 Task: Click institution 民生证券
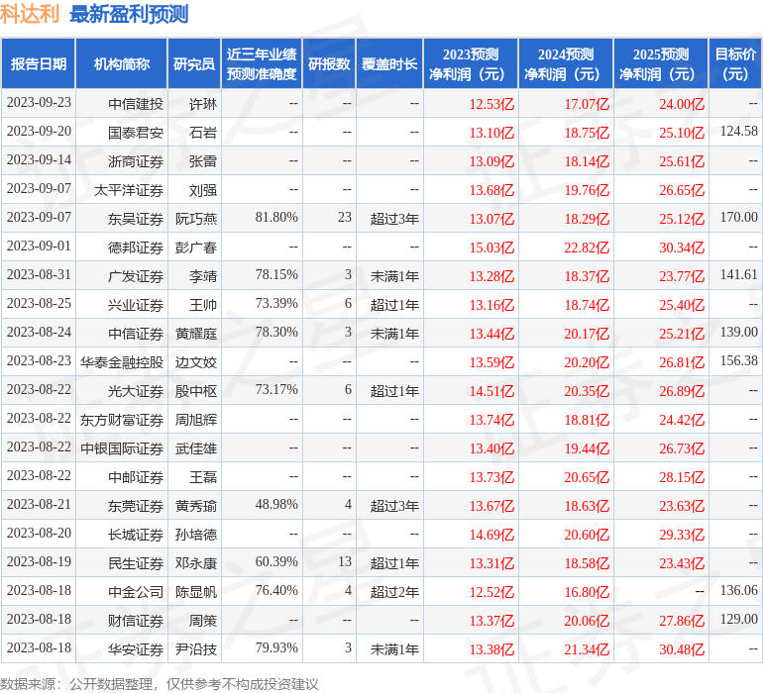[136, 563]
